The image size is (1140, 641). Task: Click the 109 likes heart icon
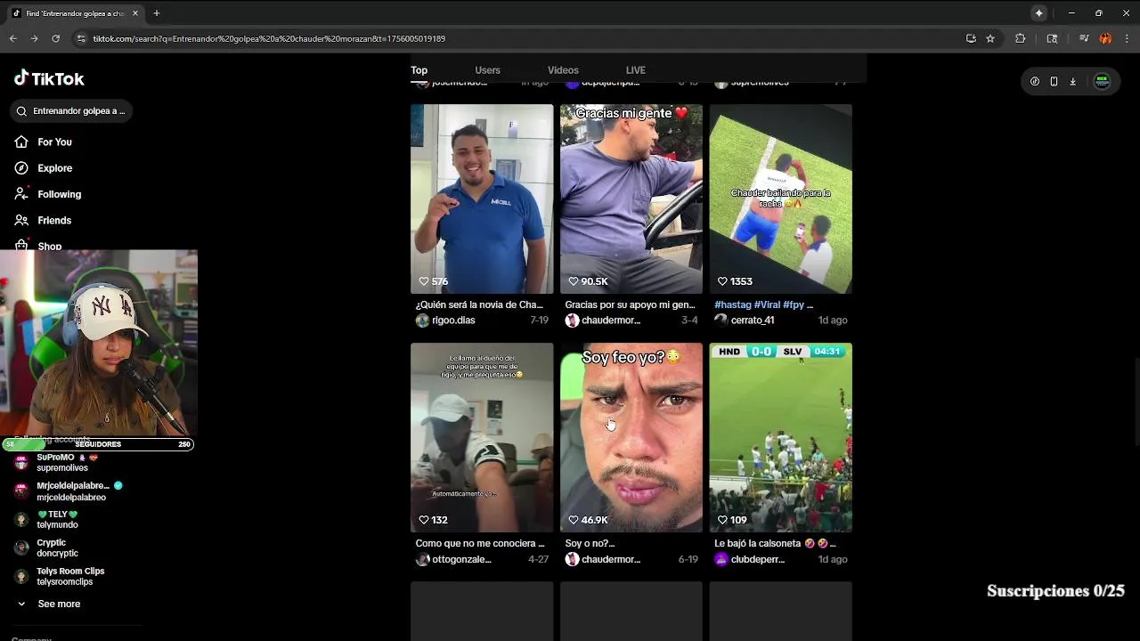tap(723, 520)
